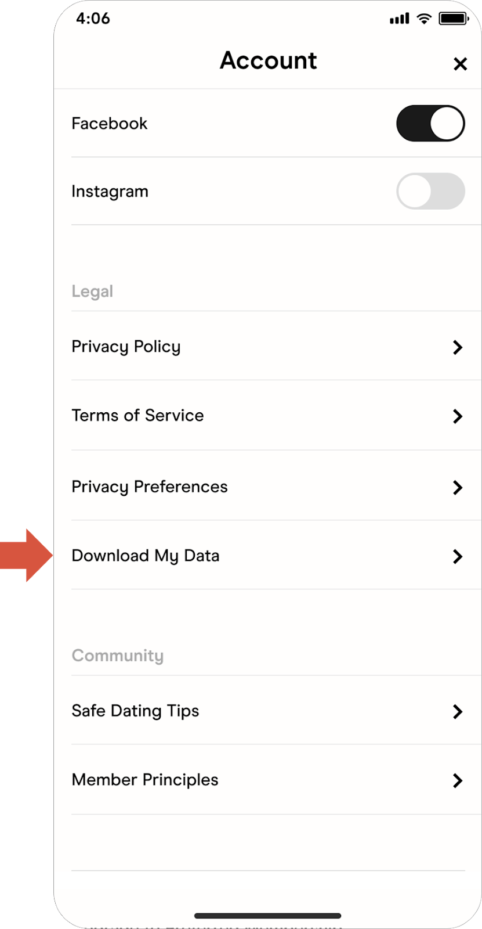Image resolution: width=482 pixels, height=929 pixels.
Task: Tap the Privacy Policy chevron arrow
Action: [x=458, y=347]
